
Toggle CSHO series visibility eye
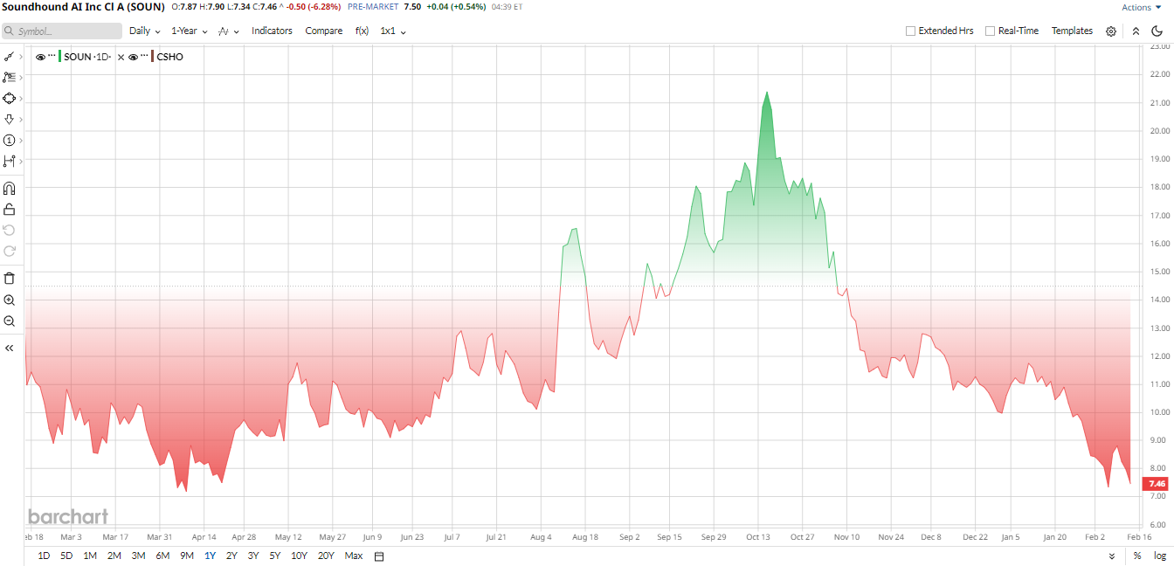point(133,57)
